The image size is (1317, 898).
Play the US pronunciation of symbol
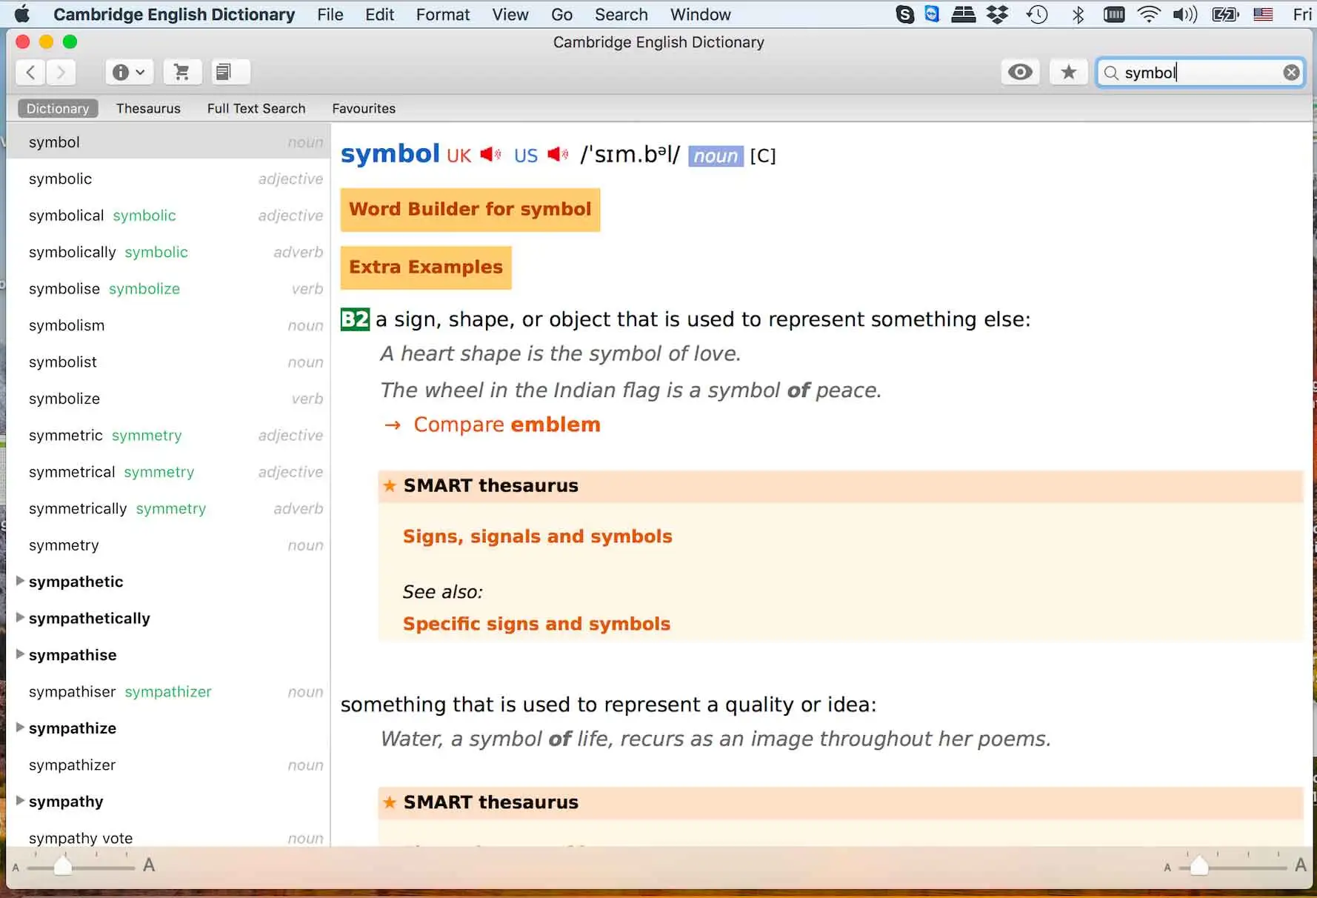[x=557, y=154]
